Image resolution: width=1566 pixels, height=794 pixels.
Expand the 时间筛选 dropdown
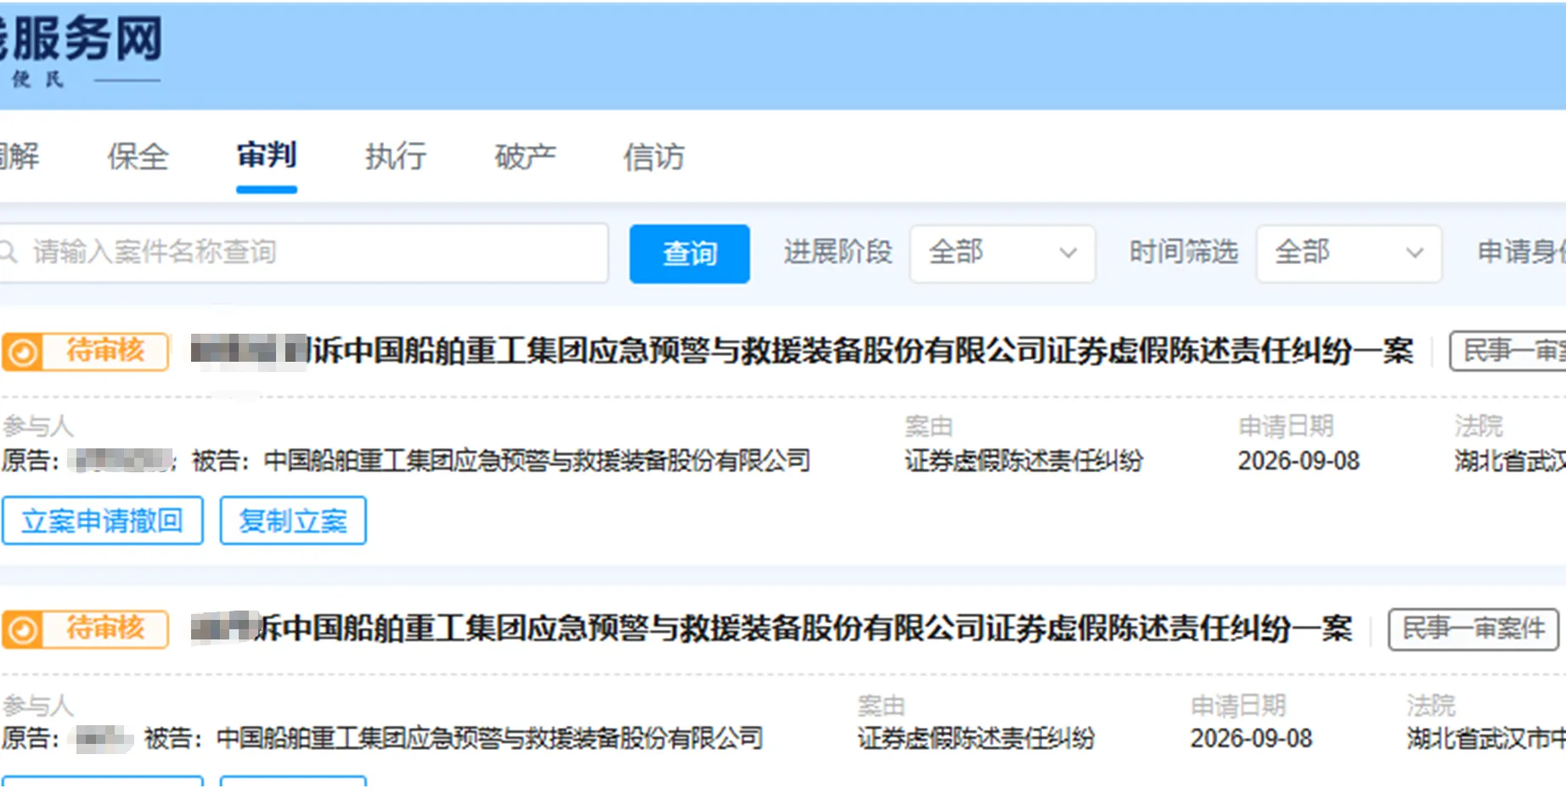(x=1349, y=253)
